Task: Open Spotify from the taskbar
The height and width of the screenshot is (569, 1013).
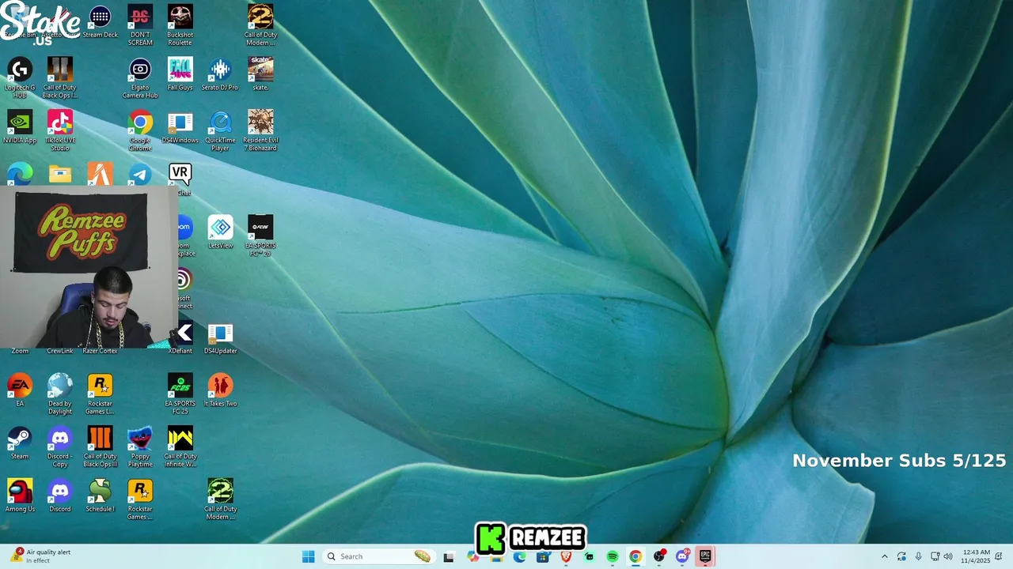Action: pyautogui.click(x=613, y=556)
